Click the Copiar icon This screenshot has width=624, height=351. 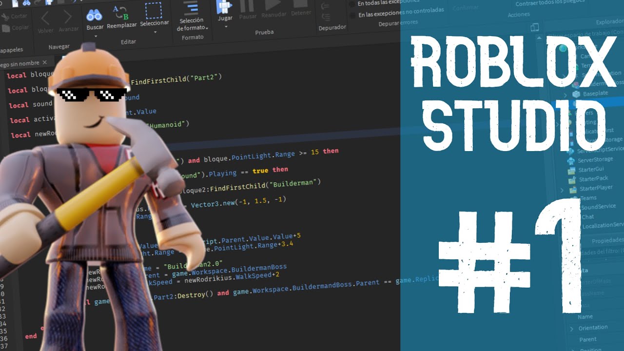point(5,28)
